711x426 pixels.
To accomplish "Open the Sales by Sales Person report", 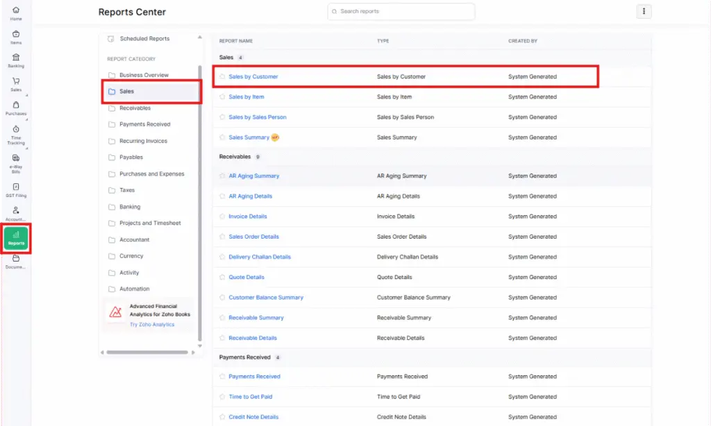I will 258,117.
